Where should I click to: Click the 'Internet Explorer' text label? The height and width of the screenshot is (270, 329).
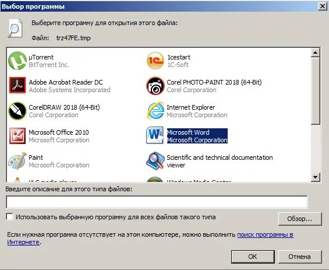(x=191, y=107)
